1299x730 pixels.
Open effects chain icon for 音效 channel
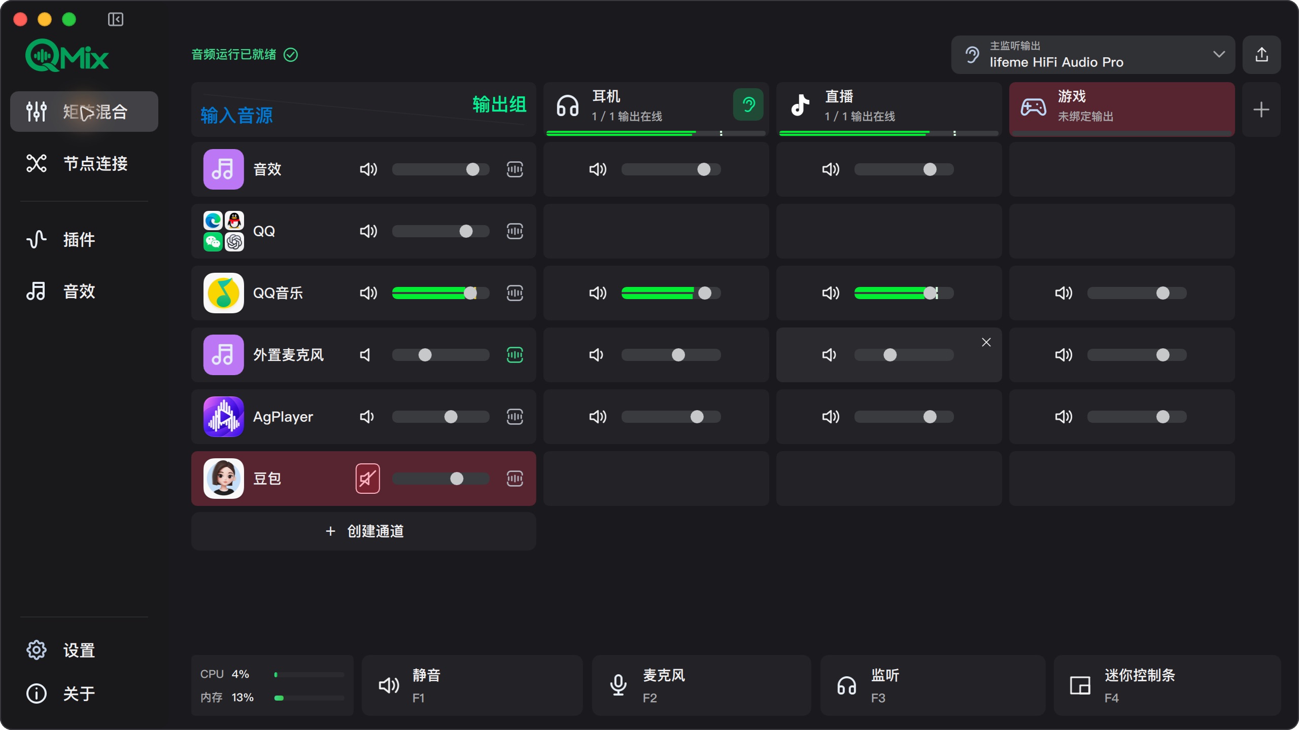click(x=515, y=169)
